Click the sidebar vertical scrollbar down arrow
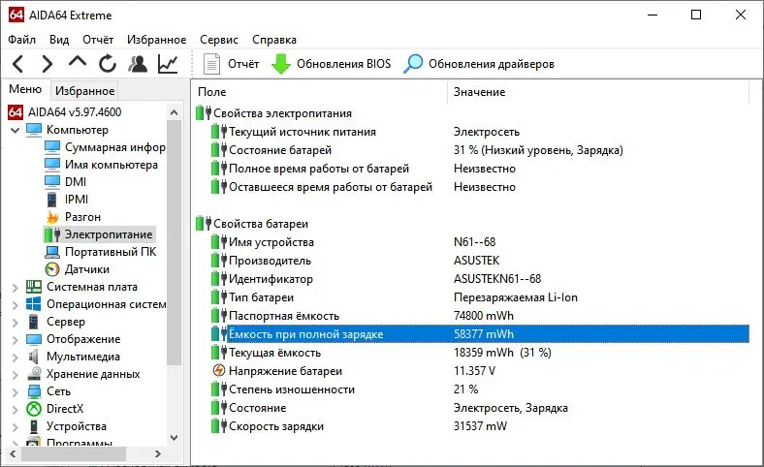 click(x=174, y=438)
